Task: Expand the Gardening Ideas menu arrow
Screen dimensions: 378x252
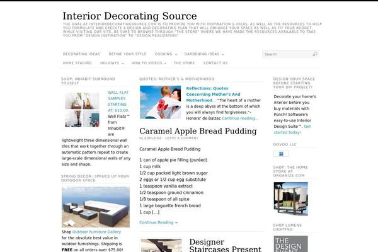Action: (x=223, y=55)
